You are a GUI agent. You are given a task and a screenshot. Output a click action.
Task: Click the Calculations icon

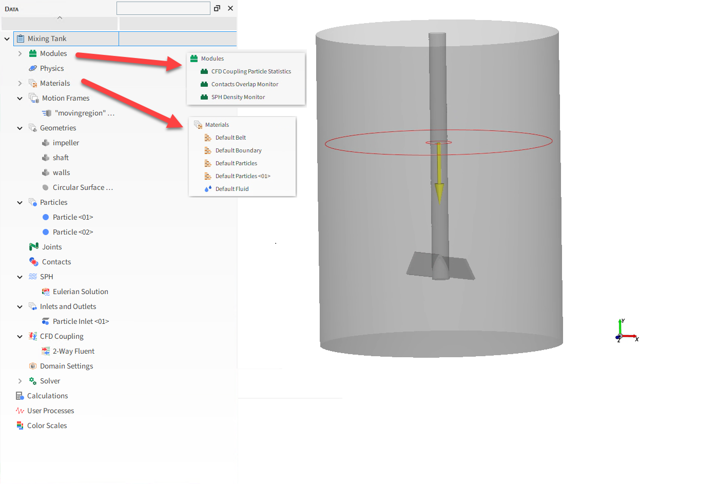[x=20, y=396]
